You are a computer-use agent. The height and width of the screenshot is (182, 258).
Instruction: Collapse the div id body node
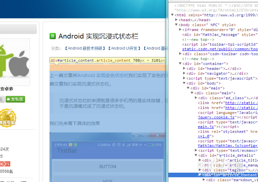coord(184,83)
